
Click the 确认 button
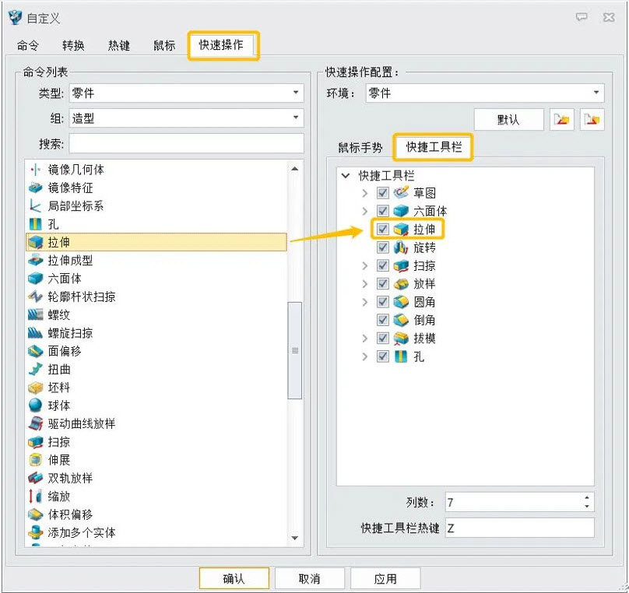click(234, 578)
